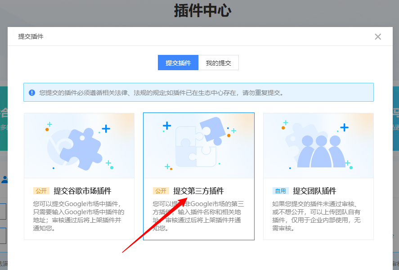The image size is (399, 270).
Task: Select the 提交插件 tab
Action: coord(178,63)
